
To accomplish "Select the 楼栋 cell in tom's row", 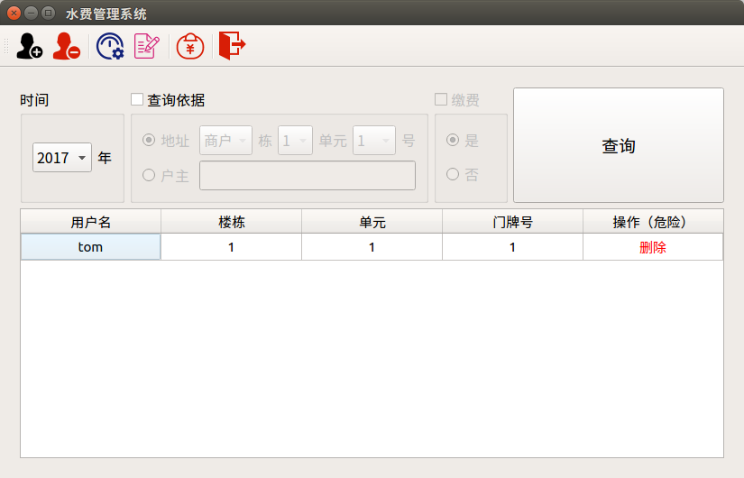I will point(232,247).
